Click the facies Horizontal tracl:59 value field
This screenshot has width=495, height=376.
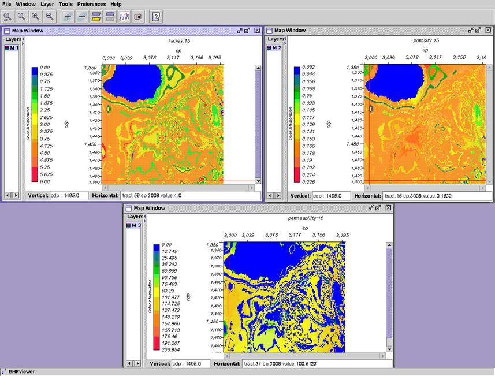click(191, 196)
